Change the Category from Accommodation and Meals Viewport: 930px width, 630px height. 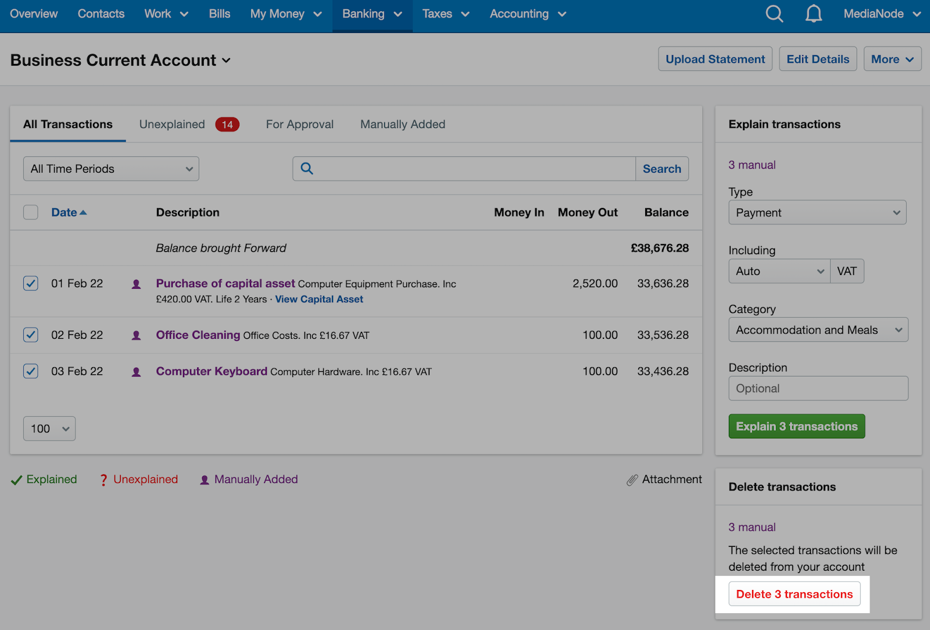(x=817, y=330)
